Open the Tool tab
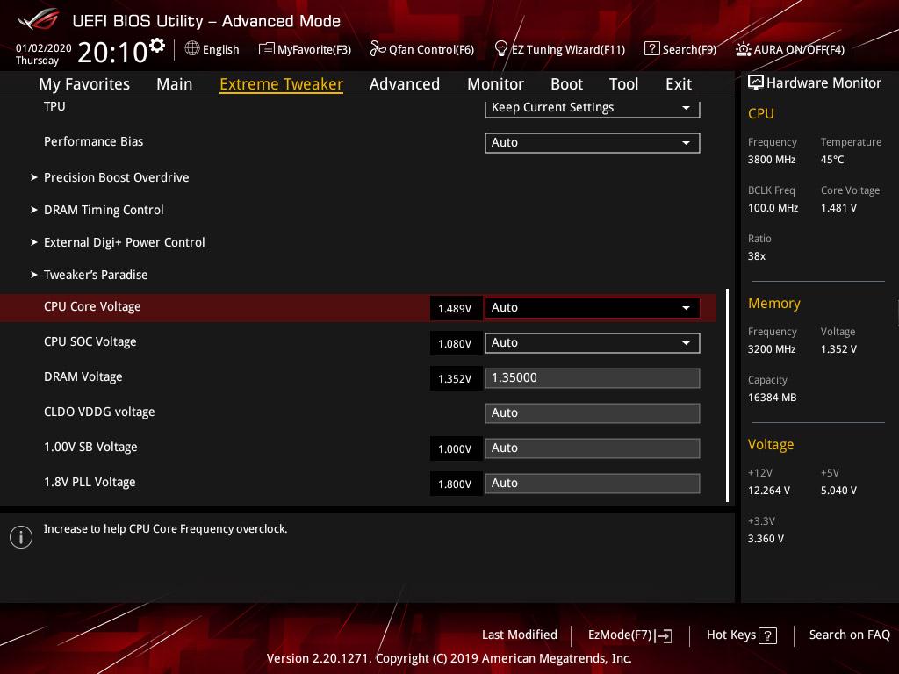 [x=624, y=84]
